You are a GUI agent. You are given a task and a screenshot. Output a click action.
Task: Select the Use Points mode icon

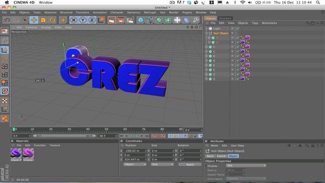5,66
